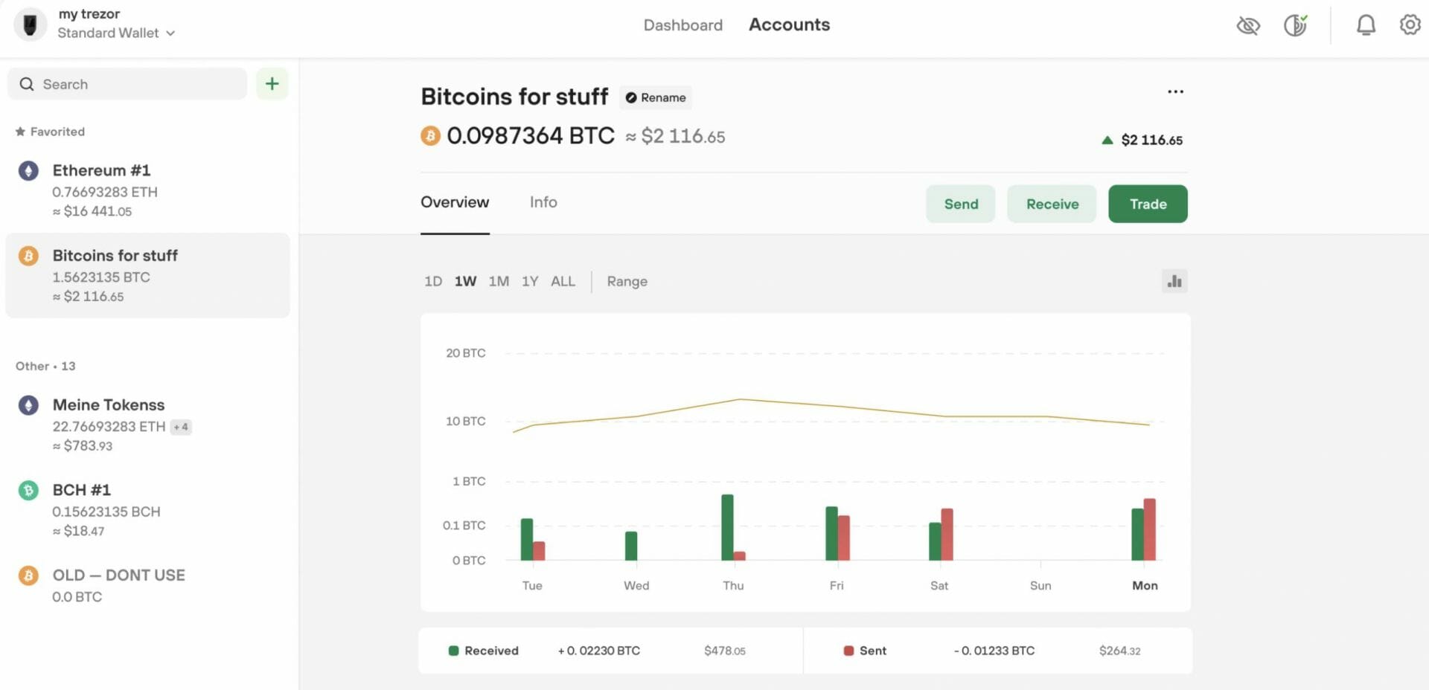The image size is (1429, 690).
Task: Open the Standard Wallet dropdown chevron
Action: coord(170,33)
